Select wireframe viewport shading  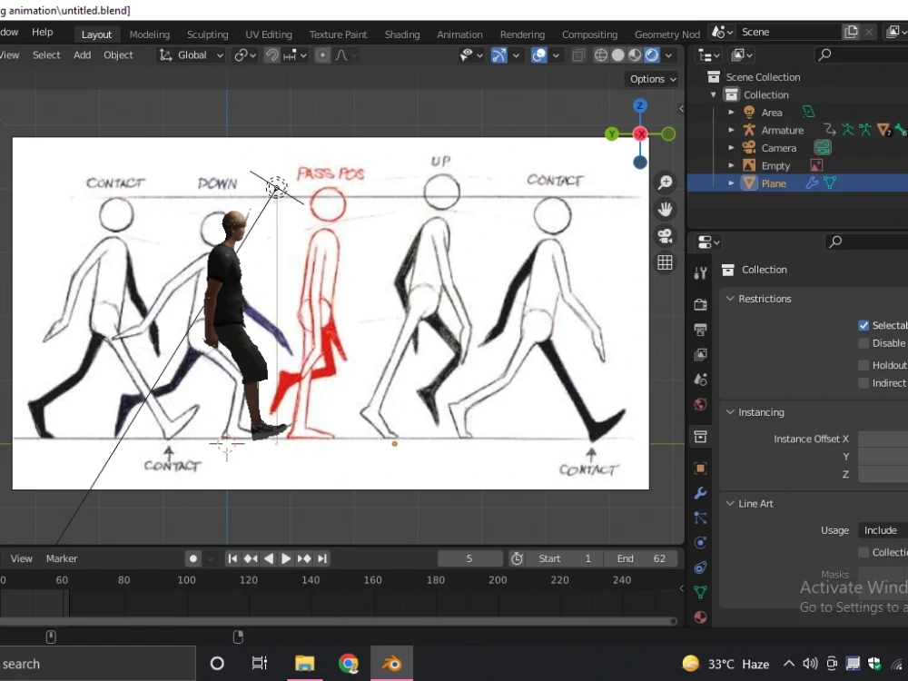(601, 55)
